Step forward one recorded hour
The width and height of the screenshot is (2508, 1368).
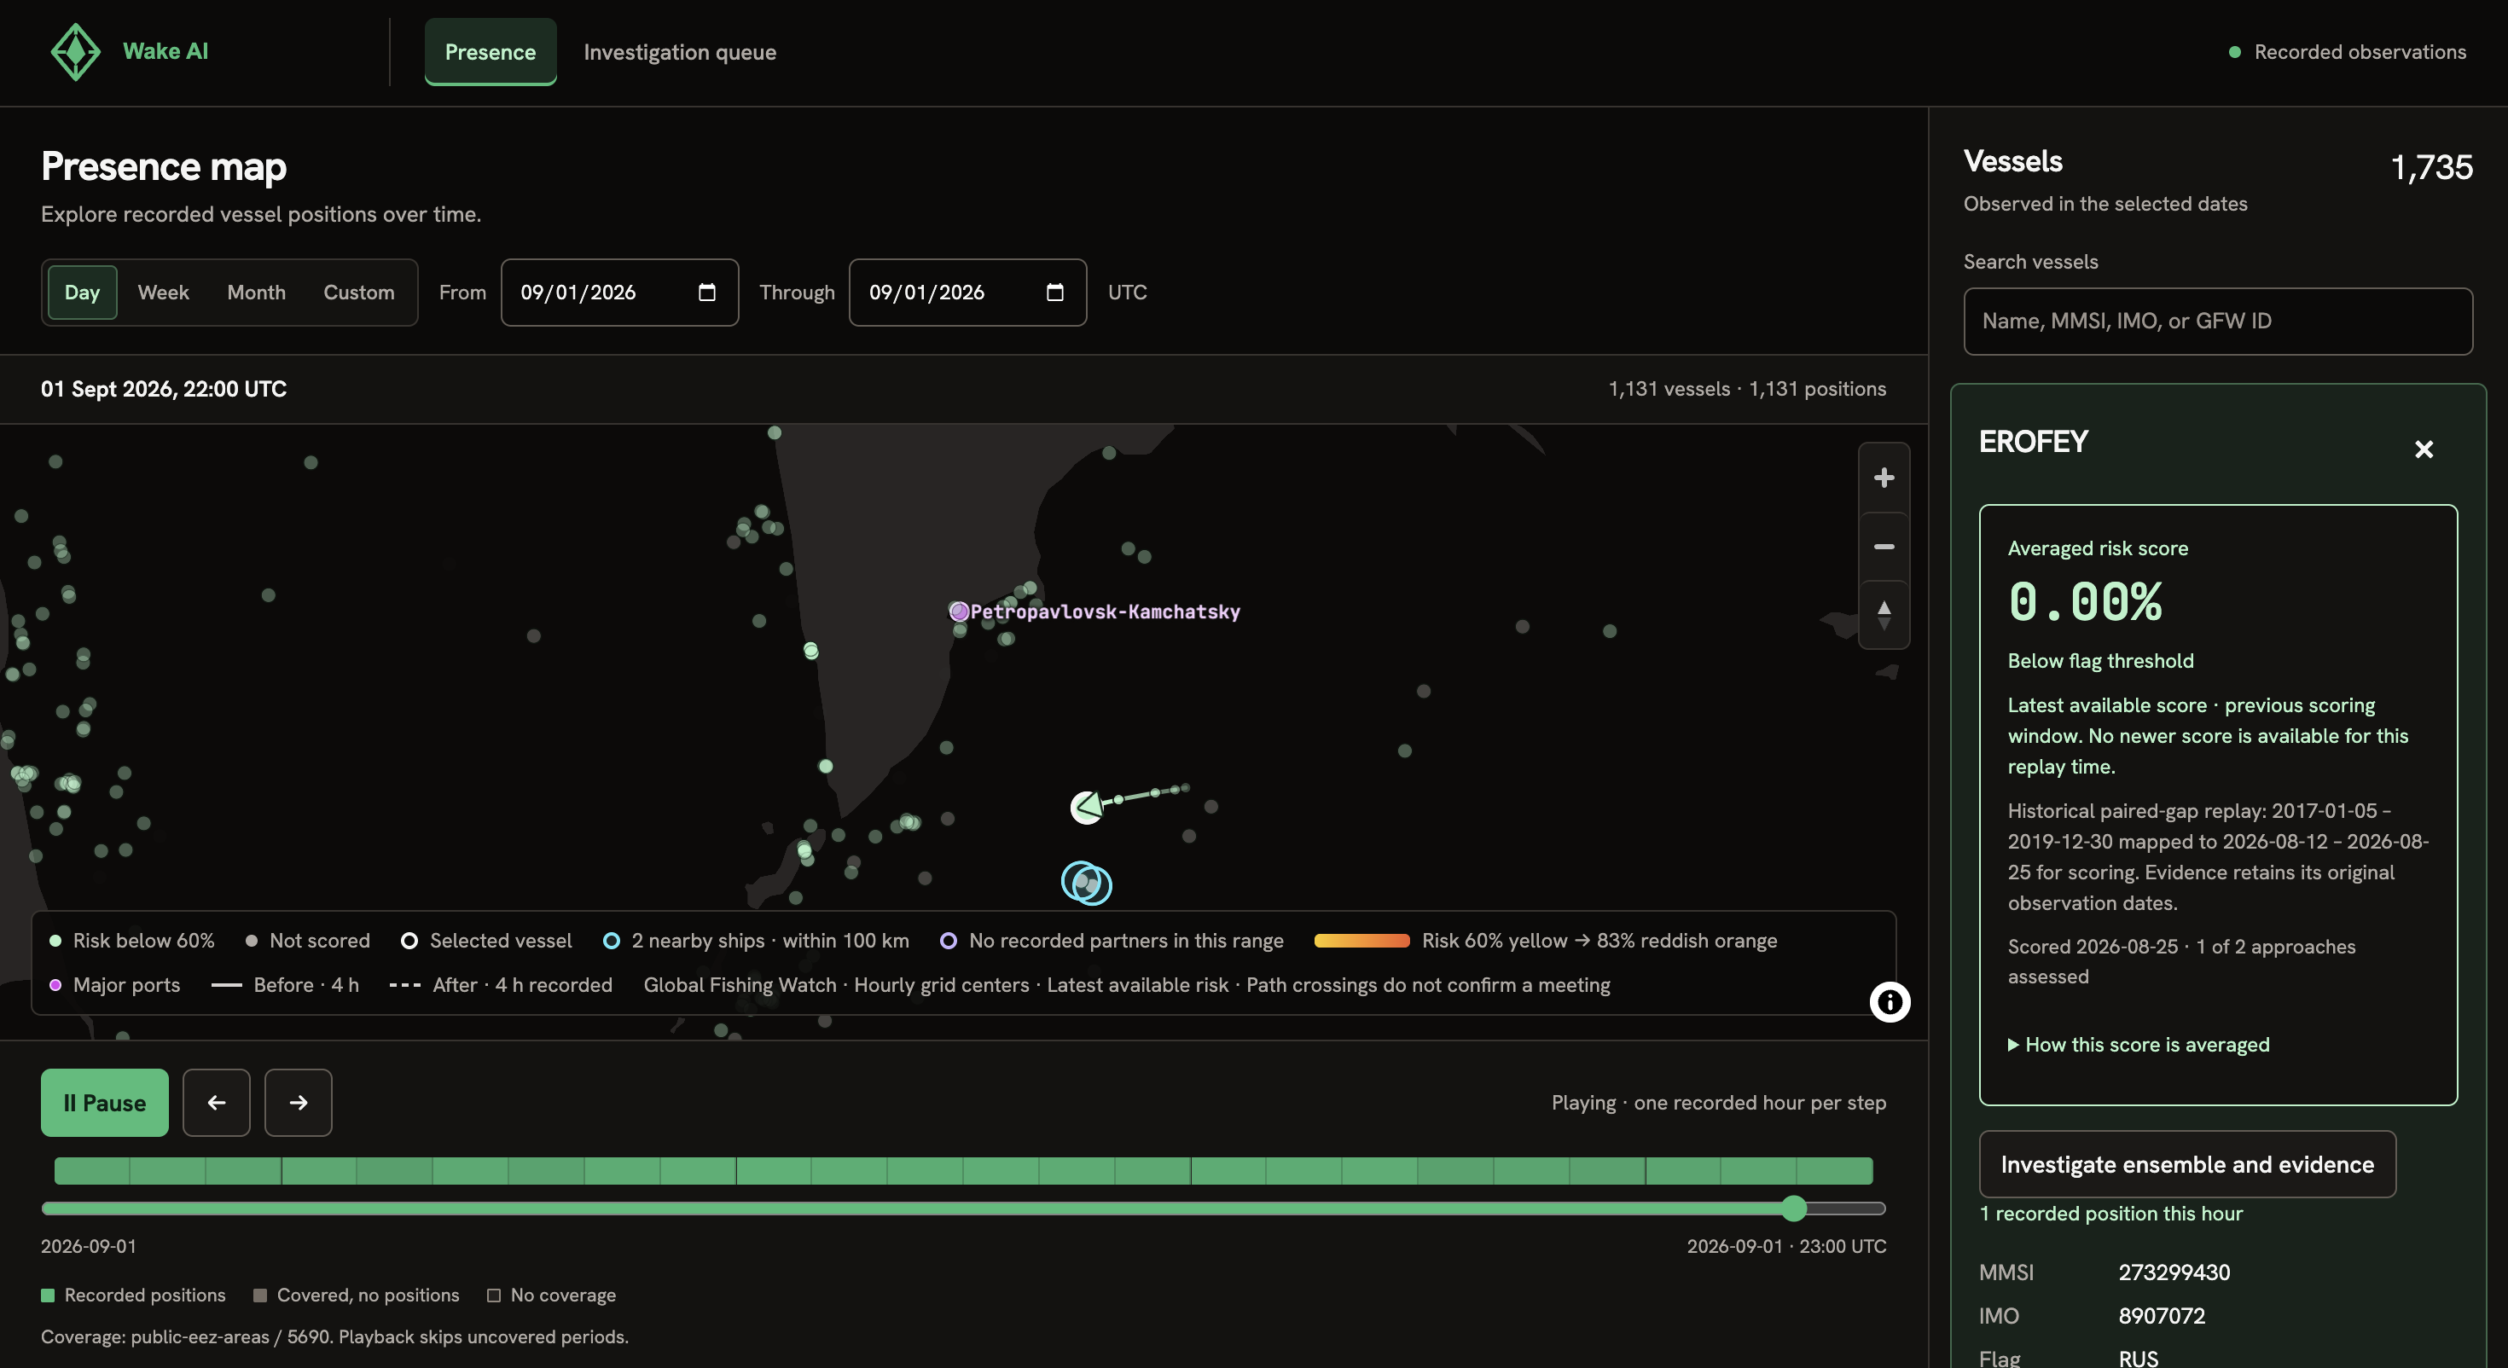[298, 1102]
